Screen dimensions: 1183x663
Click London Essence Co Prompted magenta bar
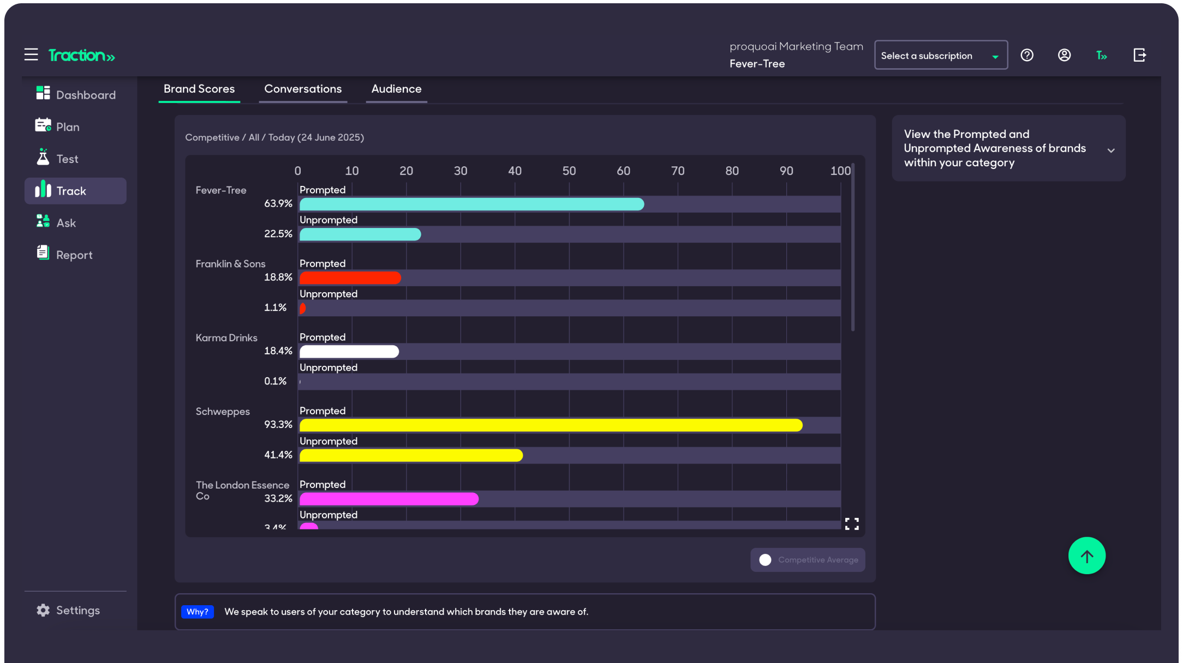tap(389, 499)
